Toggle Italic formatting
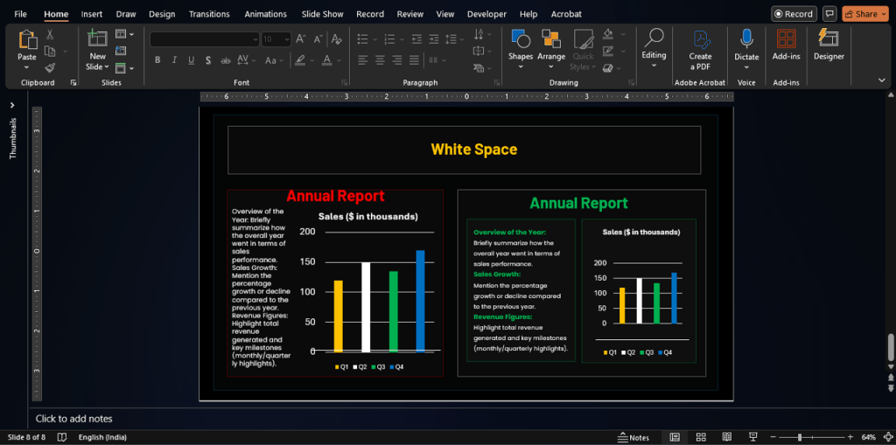The width and height of the screenshot is (896, 445). pos(174,60)
